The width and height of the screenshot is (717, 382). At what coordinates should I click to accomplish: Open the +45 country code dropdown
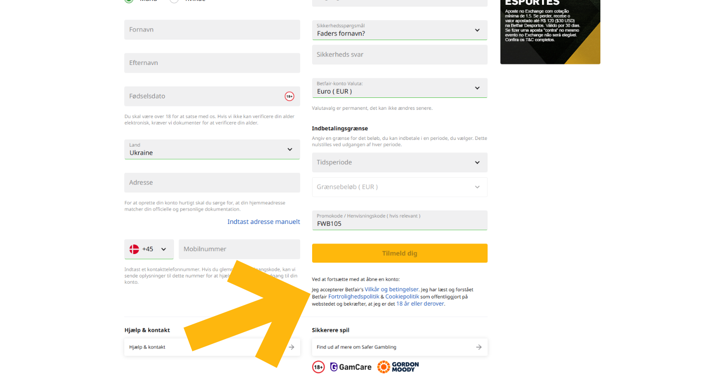tap(149, 249)
